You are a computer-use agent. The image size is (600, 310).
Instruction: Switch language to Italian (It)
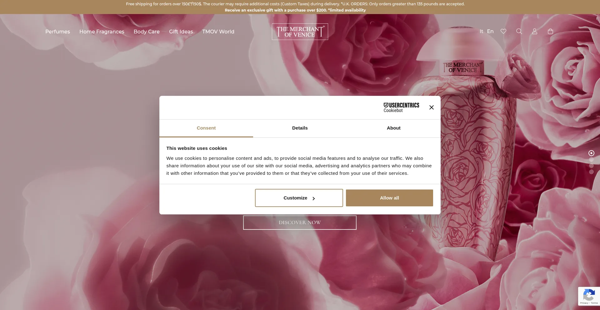coord(481,31)
